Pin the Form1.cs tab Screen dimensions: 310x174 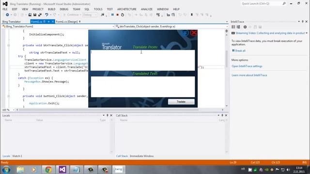coord(48,22)
